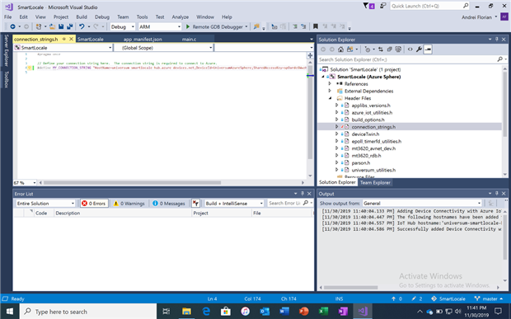
Task: Click the Save All toolbar icon
Action: [x=69, y=26]
